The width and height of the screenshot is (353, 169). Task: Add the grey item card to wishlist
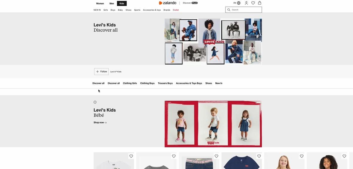click(x=174, y=156)
